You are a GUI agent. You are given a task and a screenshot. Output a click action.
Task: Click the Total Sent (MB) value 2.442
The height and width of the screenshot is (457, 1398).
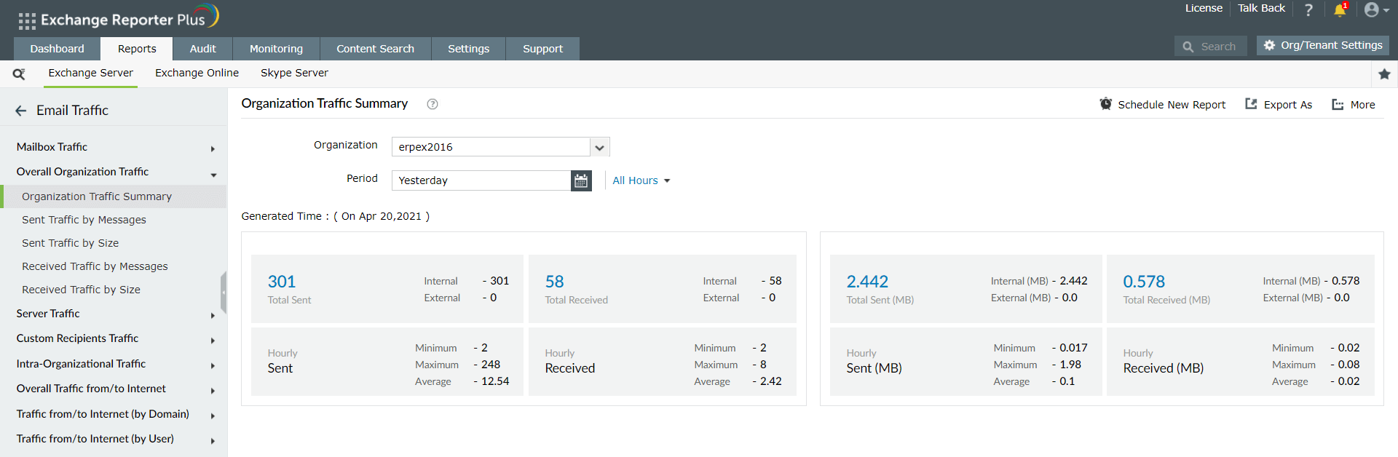(x=867, y=282)
